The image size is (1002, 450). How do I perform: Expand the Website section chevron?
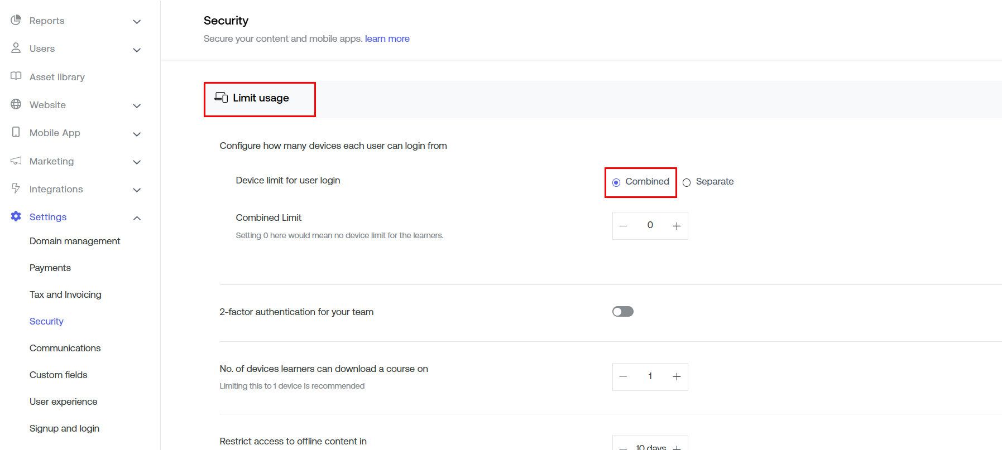pyautogui.click(x=137, y=106)
